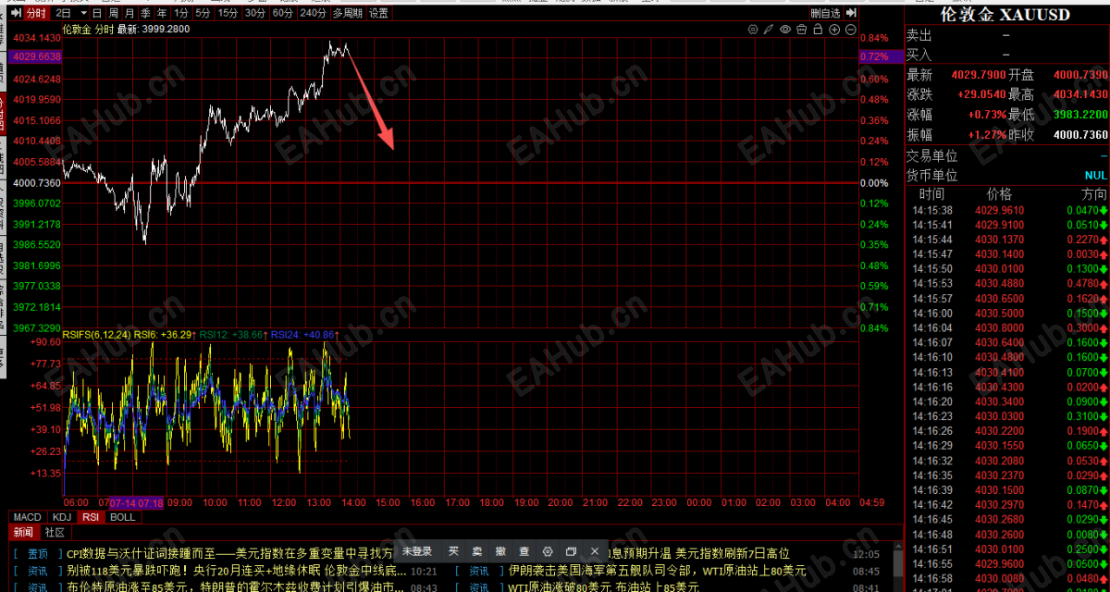
Task: Select tick row at 14:15:38
Action: click(1006, 210)
